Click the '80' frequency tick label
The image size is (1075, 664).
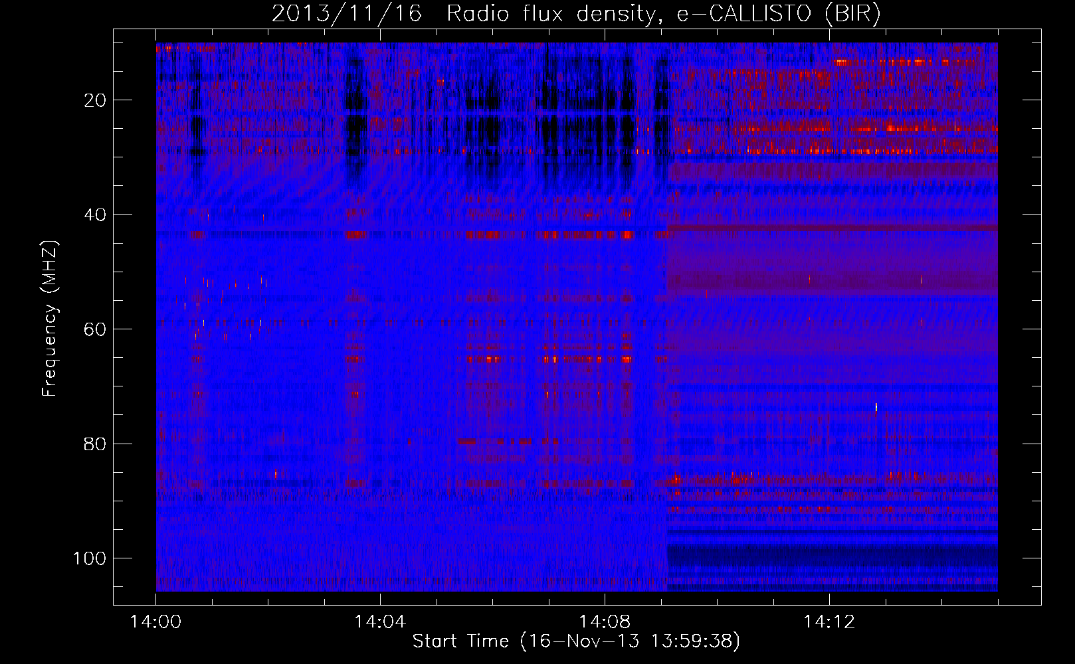pyautogui.click(x=96, y=444)
